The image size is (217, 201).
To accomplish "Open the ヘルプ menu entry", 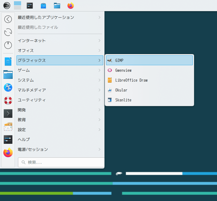I will (x=60, y=139).
